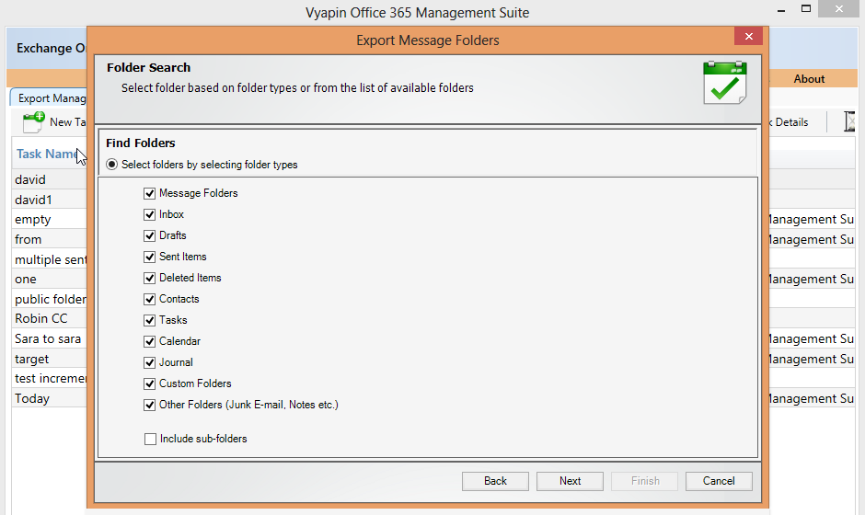Screen dimensions: 865x515
Task: Uncheck the Message Folders checkbox
Action: point(149,193)
